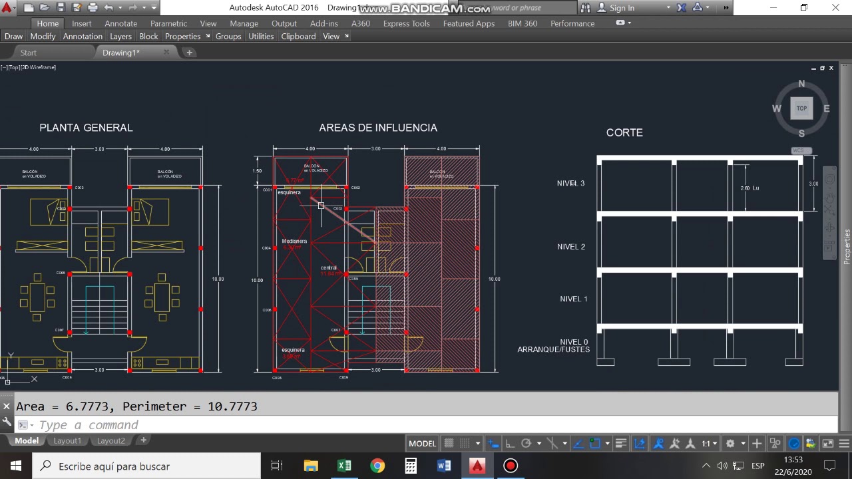Toggle Polar tracking in the status bar
Screen dimensions: 852x479
pos(526,444)
